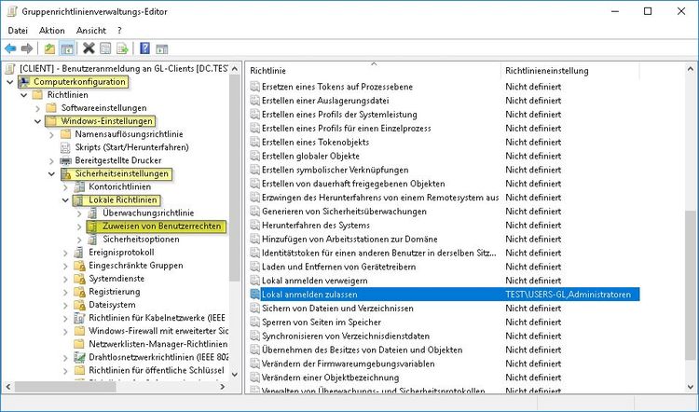Open the ? help menu
699x412 pixels.
click(119, 31)
